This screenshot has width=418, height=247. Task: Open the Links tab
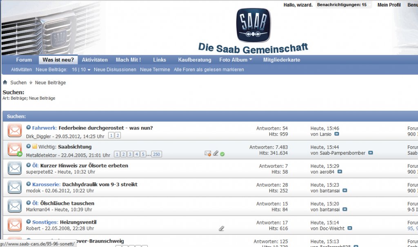(x=160, y=60)
